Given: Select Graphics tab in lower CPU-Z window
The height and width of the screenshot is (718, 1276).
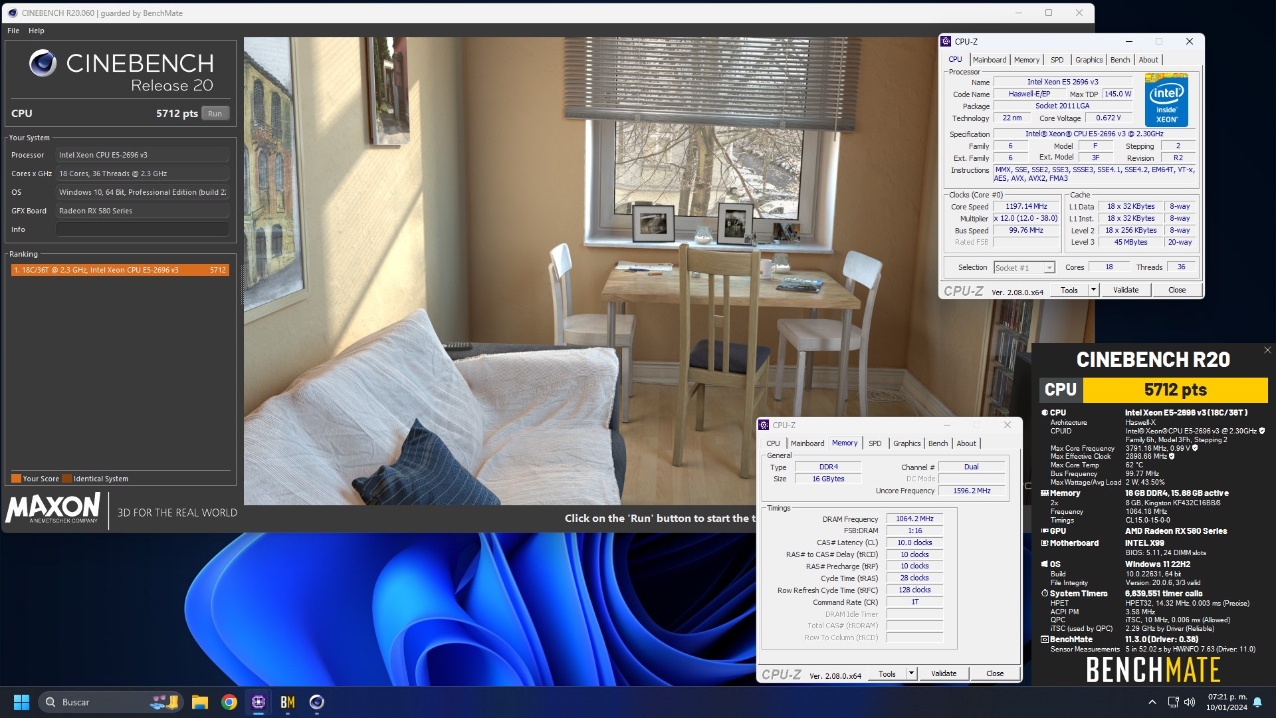Looking at the screenshot, I should point(907,443).
